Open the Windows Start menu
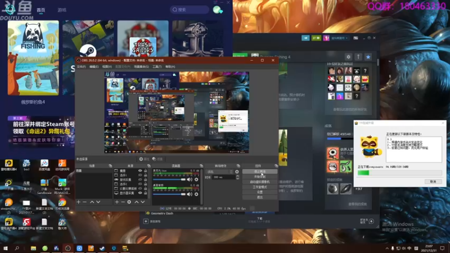The height and width of the screenshot is (253, 450). pyautogui.click(x=5, y=248)
